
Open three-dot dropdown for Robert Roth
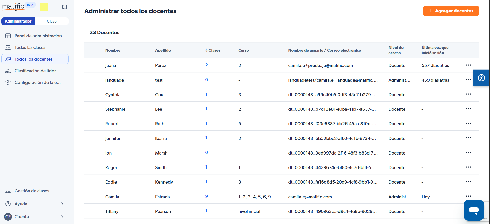(468, 123)
